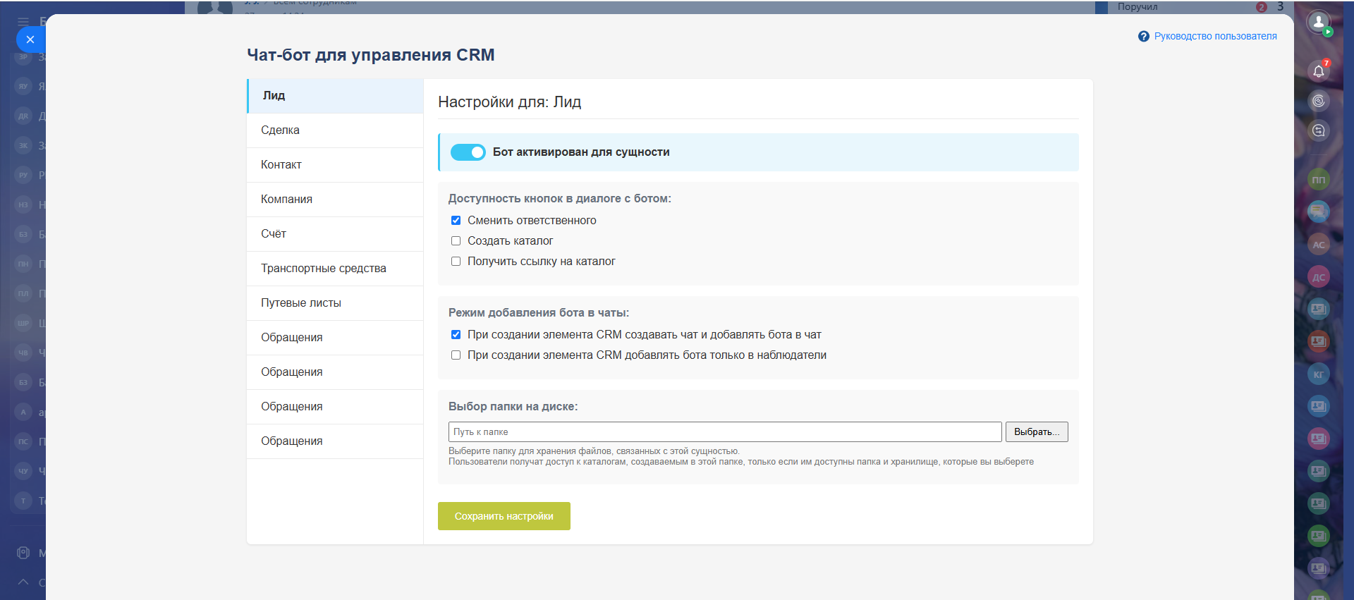
Task: Open the ДС chat avatar in sidebar
Action: tap(1318, 277)
